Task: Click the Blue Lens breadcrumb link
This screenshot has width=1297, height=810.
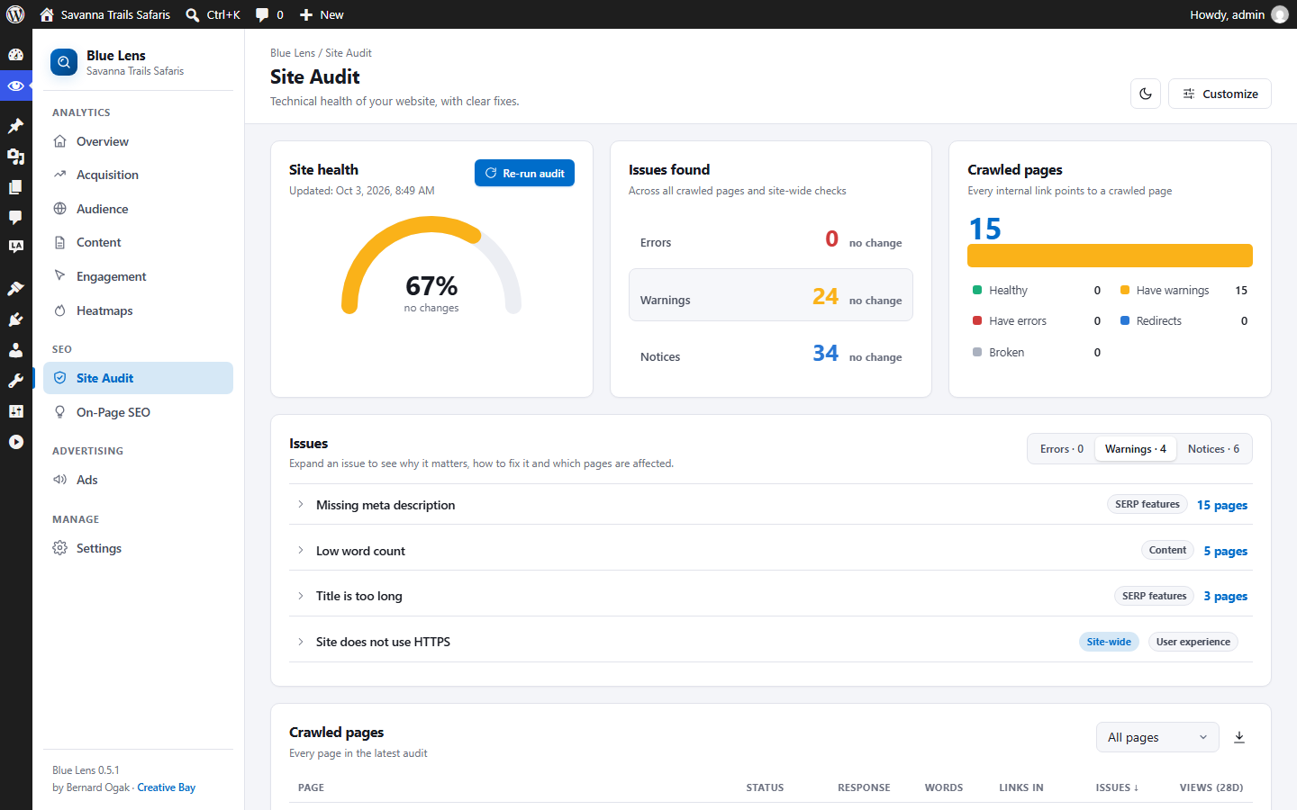Action: [x=293, y=53]
